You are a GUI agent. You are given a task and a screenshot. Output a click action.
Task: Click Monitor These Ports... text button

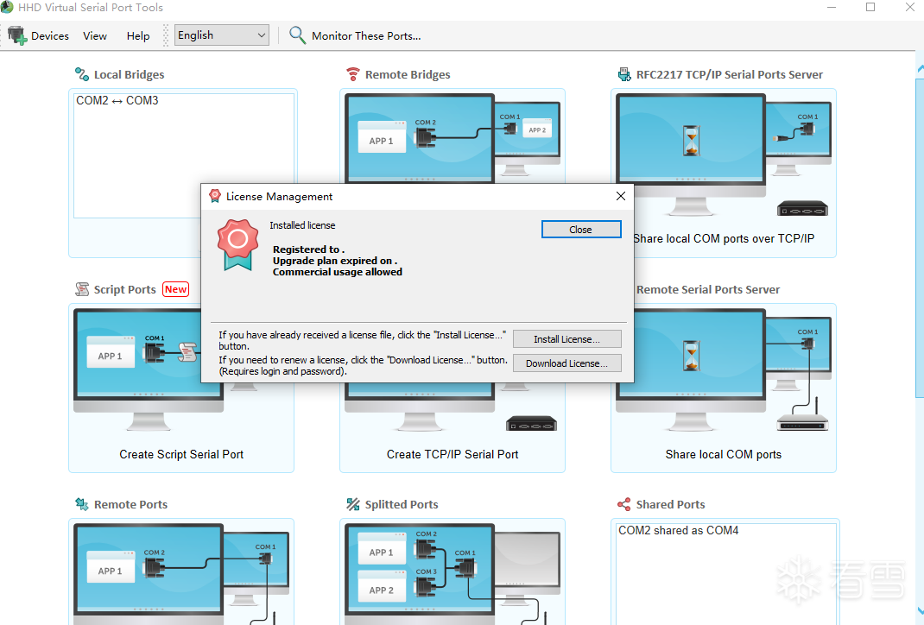coord(366,36)
